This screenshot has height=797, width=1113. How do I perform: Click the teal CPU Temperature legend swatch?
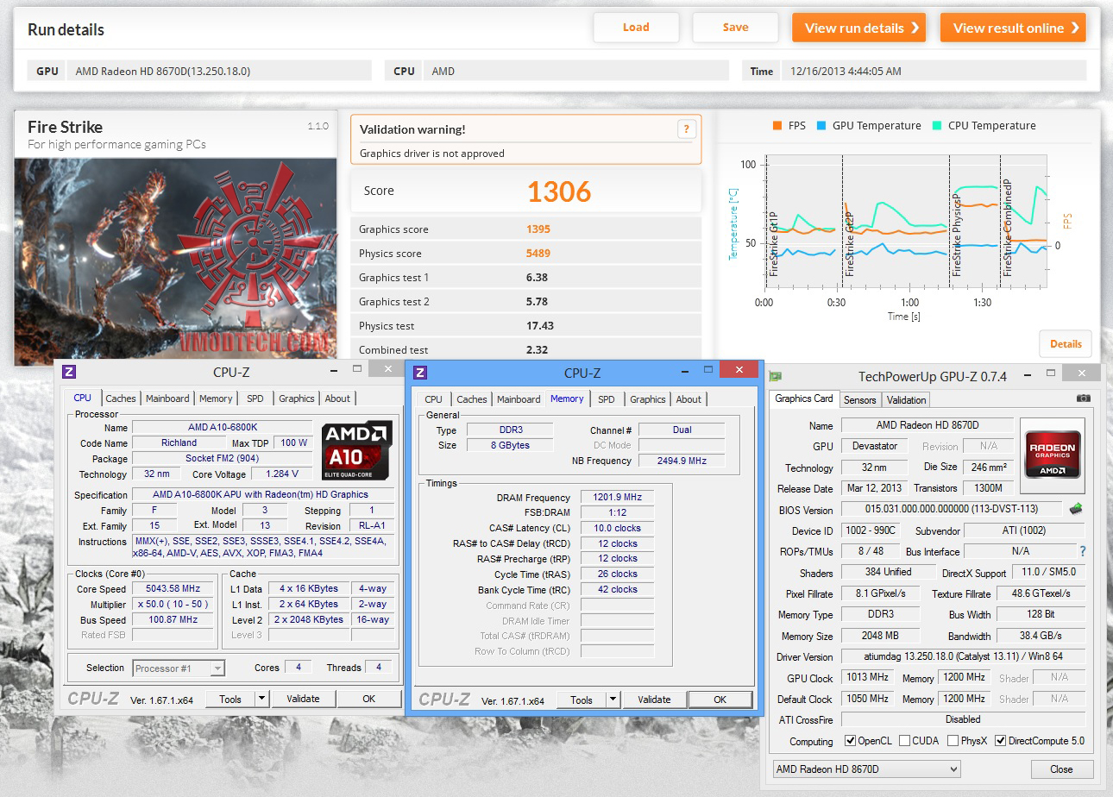point(936,126)
